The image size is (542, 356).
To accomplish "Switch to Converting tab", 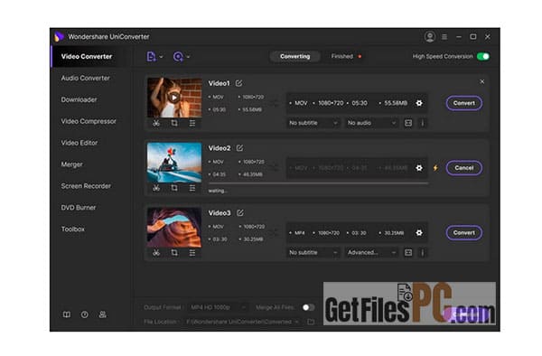I will (294, 56).
